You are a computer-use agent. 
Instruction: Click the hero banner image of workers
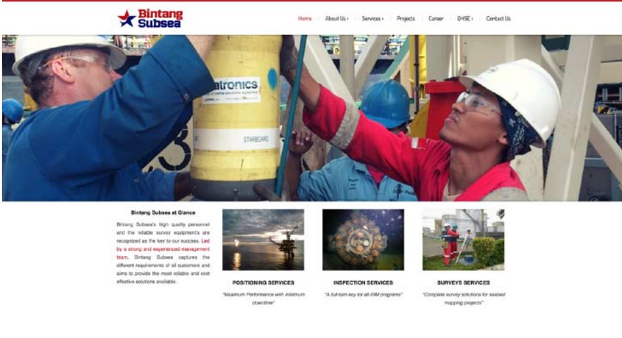click(x=312, y=118)
